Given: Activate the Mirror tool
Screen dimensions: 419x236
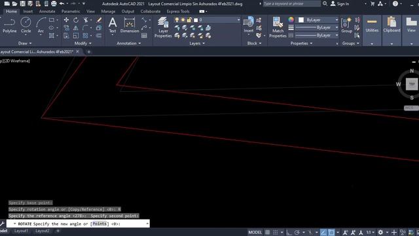Looking at the screenshot, I should point(76,28).
